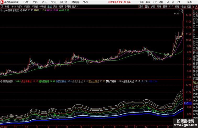Switch to 30分钟 chart period
This screenshot has width=198, height=128.
(35, 7)
